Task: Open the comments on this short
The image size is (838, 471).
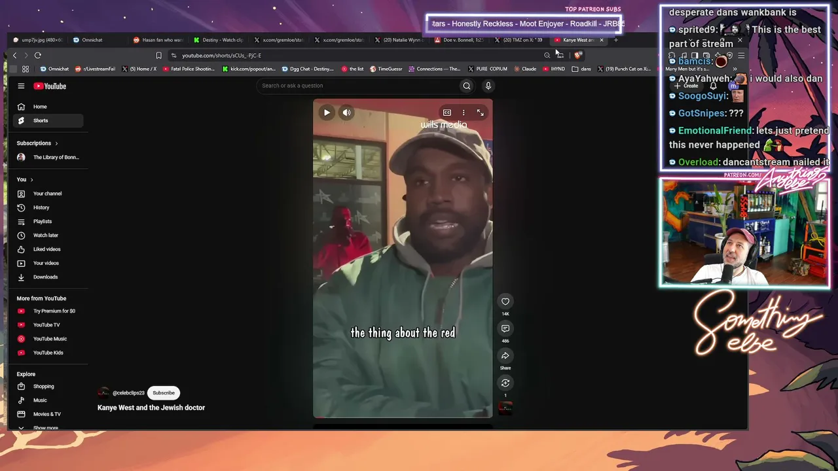Action: pyautogui.click(x=505, y=328)
